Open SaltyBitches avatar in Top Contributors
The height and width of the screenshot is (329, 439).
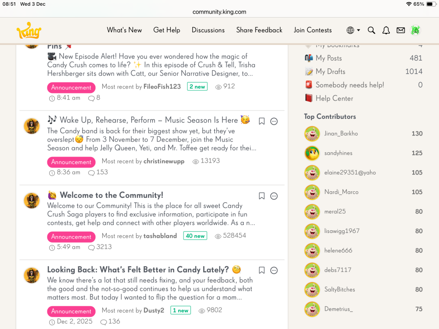click(x=312, y=290)
